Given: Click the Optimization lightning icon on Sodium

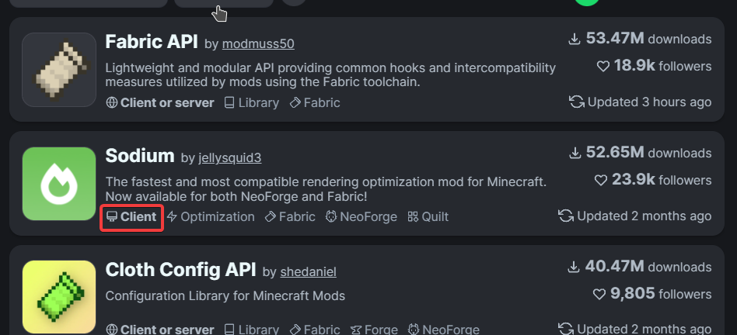Looking at the screenshot, I should 173,217.
